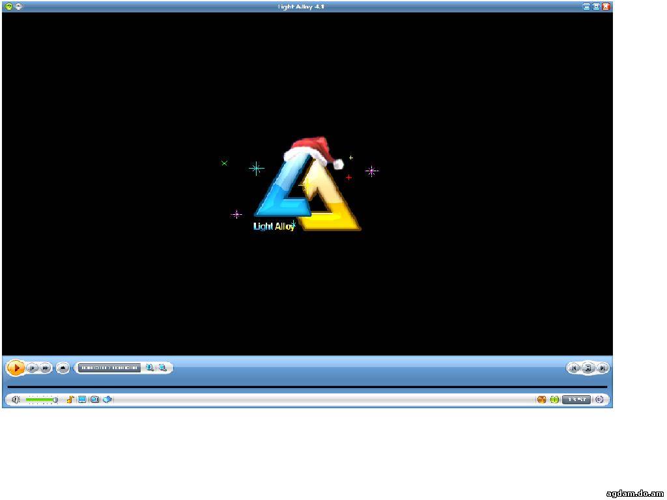Click the elapsed time counter display
Image resolution: width=667 pixels, height=500 pixels.
pos(109,368)
